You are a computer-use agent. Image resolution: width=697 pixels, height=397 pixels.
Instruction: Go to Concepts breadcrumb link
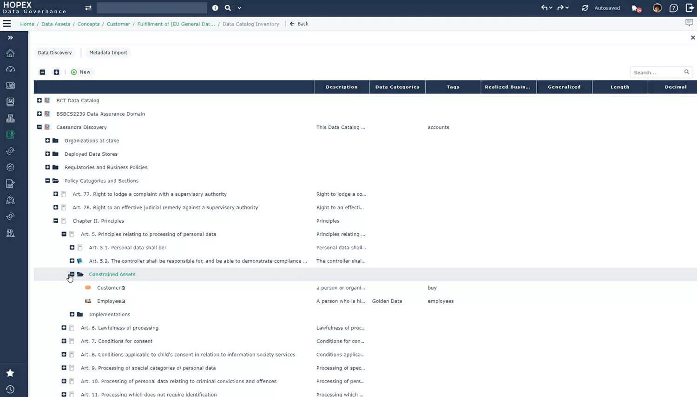[88, 24]
